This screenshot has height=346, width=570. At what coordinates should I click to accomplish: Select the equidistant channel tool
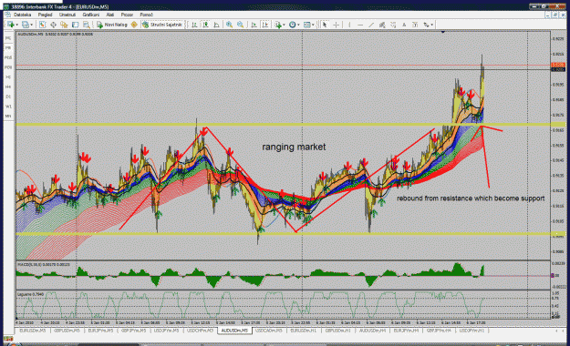pos(382,25)
